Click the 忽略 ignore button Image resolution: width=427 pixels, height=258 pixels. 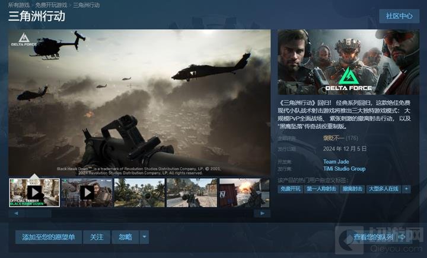125,237
